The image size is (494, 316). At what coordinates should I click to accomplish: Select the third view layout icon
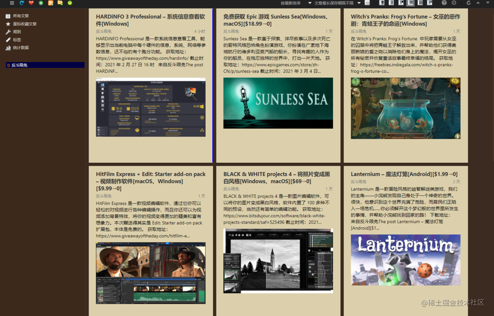tap(401, 3)
